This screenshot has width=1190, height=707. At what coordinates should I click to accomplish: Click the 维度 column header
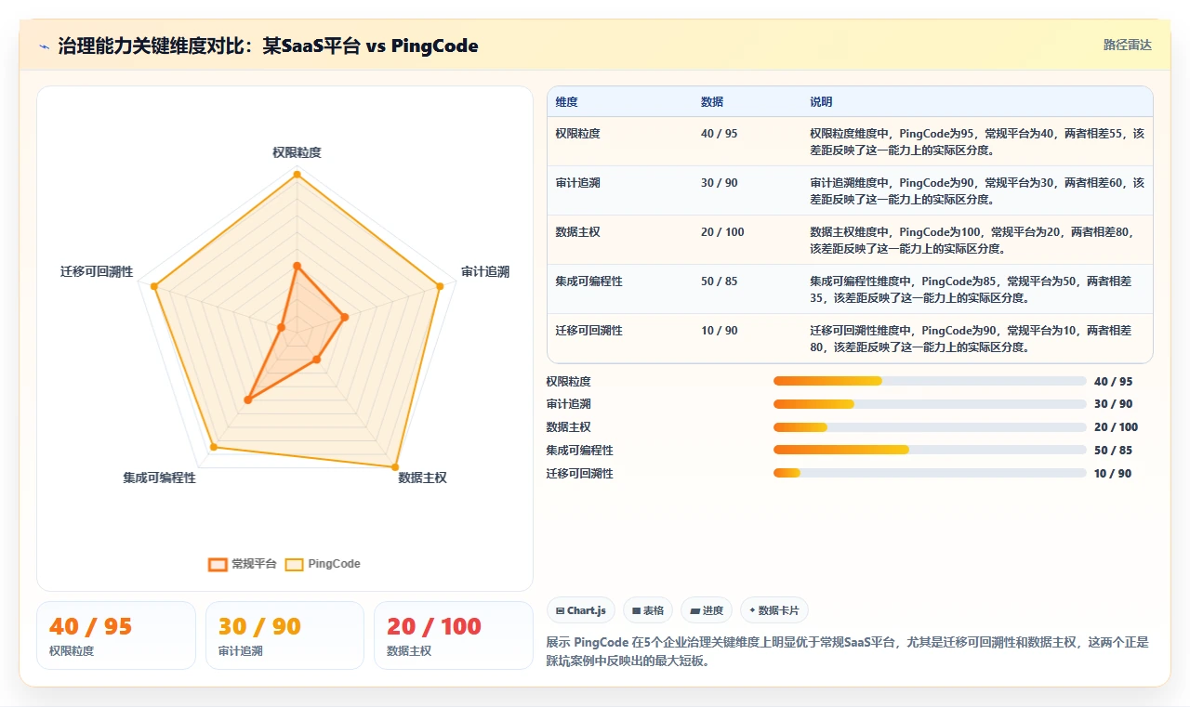(566, 101)
